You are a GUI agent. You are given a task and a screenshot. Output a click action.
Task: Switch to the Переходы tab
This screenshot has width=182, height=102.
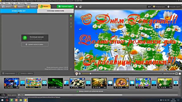[x=32, y=7]
